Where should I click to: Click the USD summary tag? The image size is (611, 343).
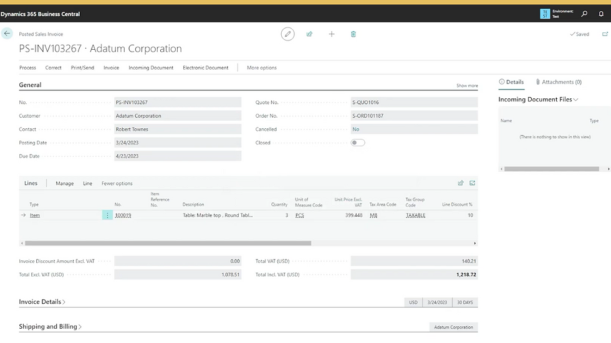[x=413, y=302]
